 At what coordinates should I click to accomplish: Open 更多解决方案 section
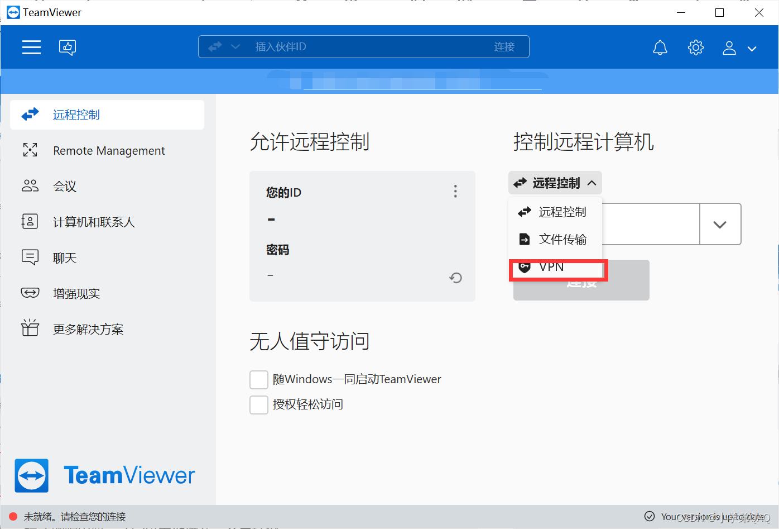[x=107, y=329]
